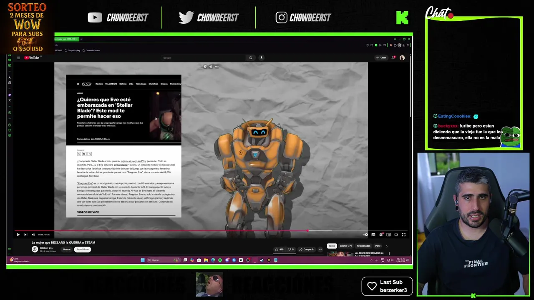Viewport: 534px width, 300px height.
Task: Open the Crear upload menu
Action: [381, 58]
